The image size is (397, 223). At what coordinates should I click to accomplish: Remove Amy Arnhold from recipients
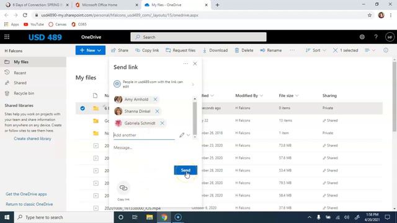[155, 99]
